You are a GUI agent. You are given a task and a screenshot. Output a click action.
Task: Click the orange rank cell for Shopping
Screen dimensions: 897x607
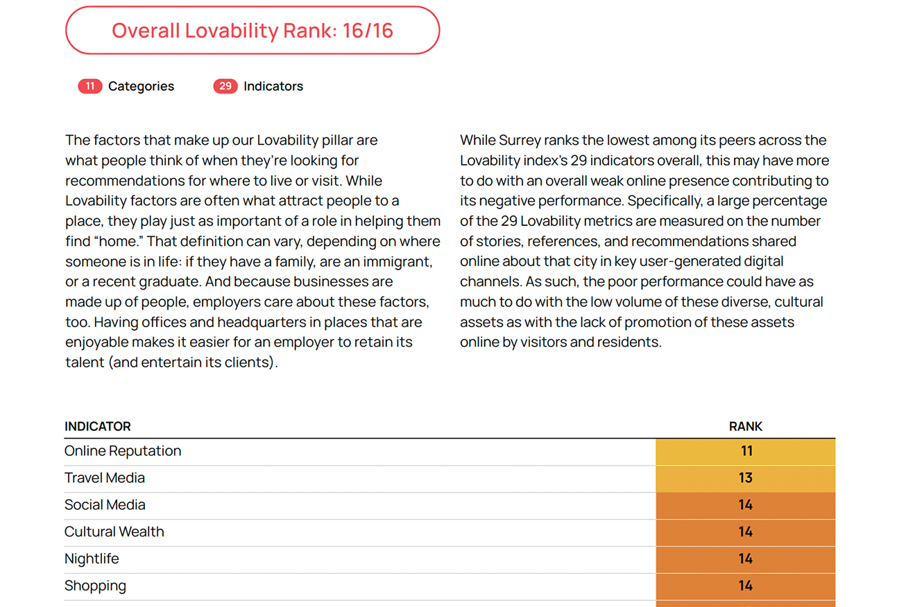click(745, 586)
